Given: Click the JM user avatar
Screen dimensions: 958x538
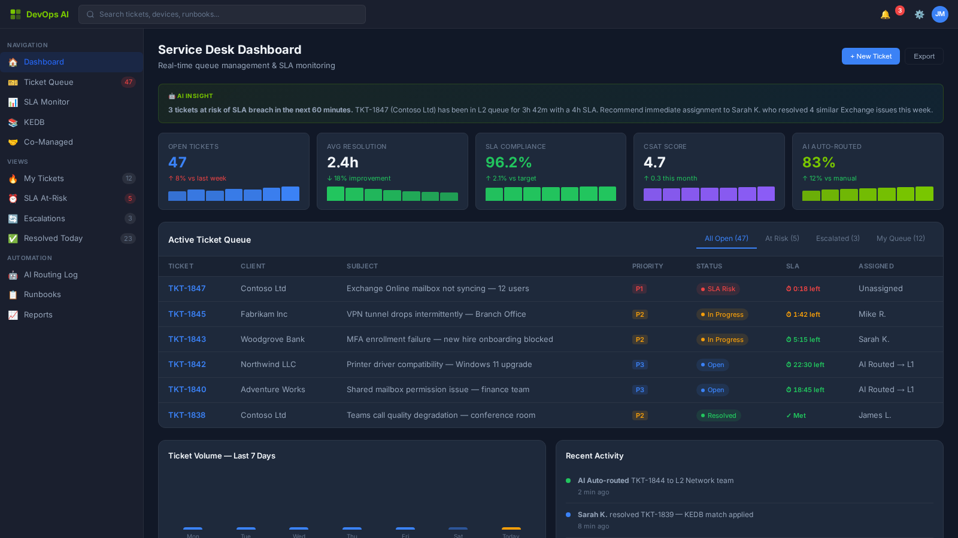Looking at the screenshot, I should pos(940,14).
